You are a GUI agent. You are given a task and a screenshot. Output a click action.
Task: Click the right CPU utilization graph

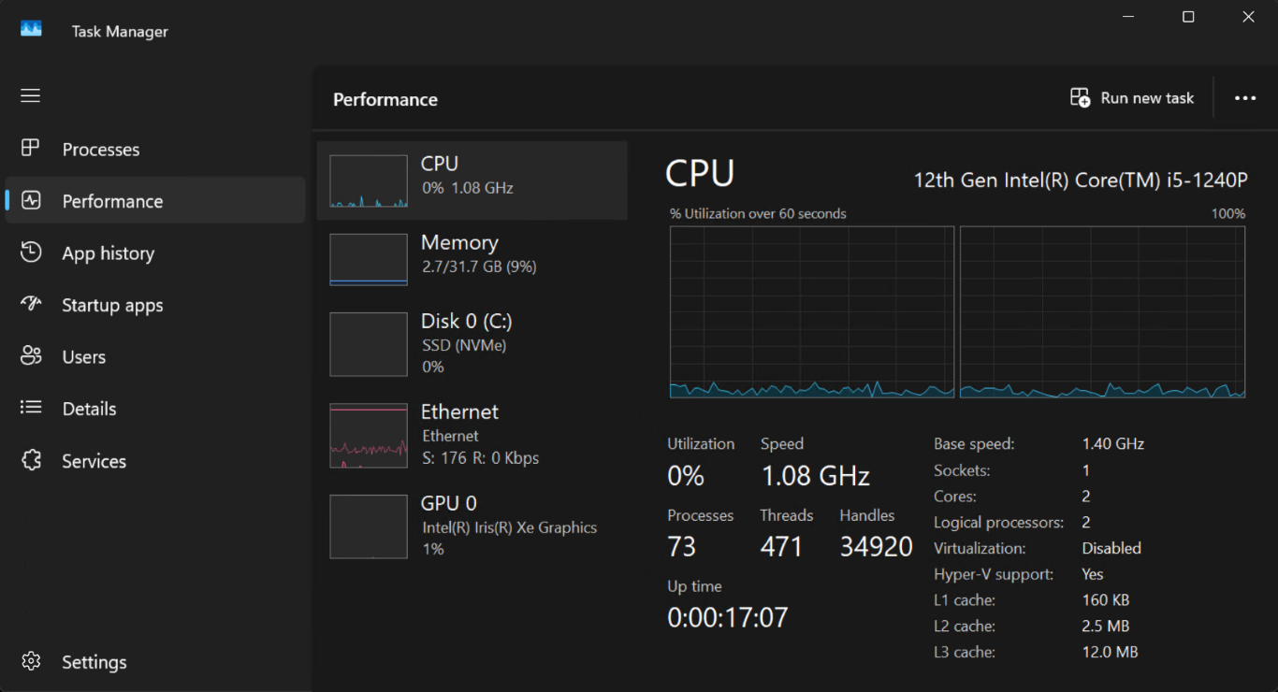(1102, 311)
